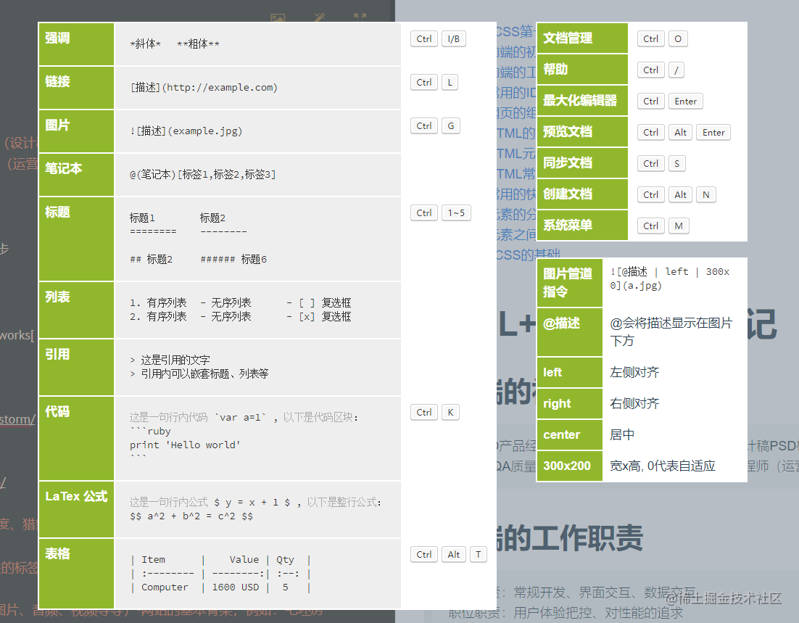The image size is (799, 623).
Task: Click the right label cell
Action: [570, 403]
